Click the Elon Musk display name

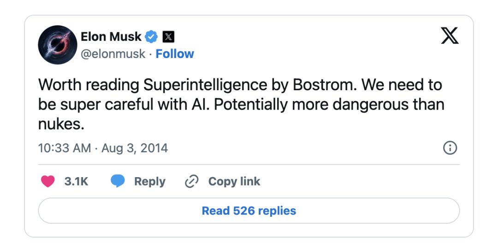[x=111, y=36]
